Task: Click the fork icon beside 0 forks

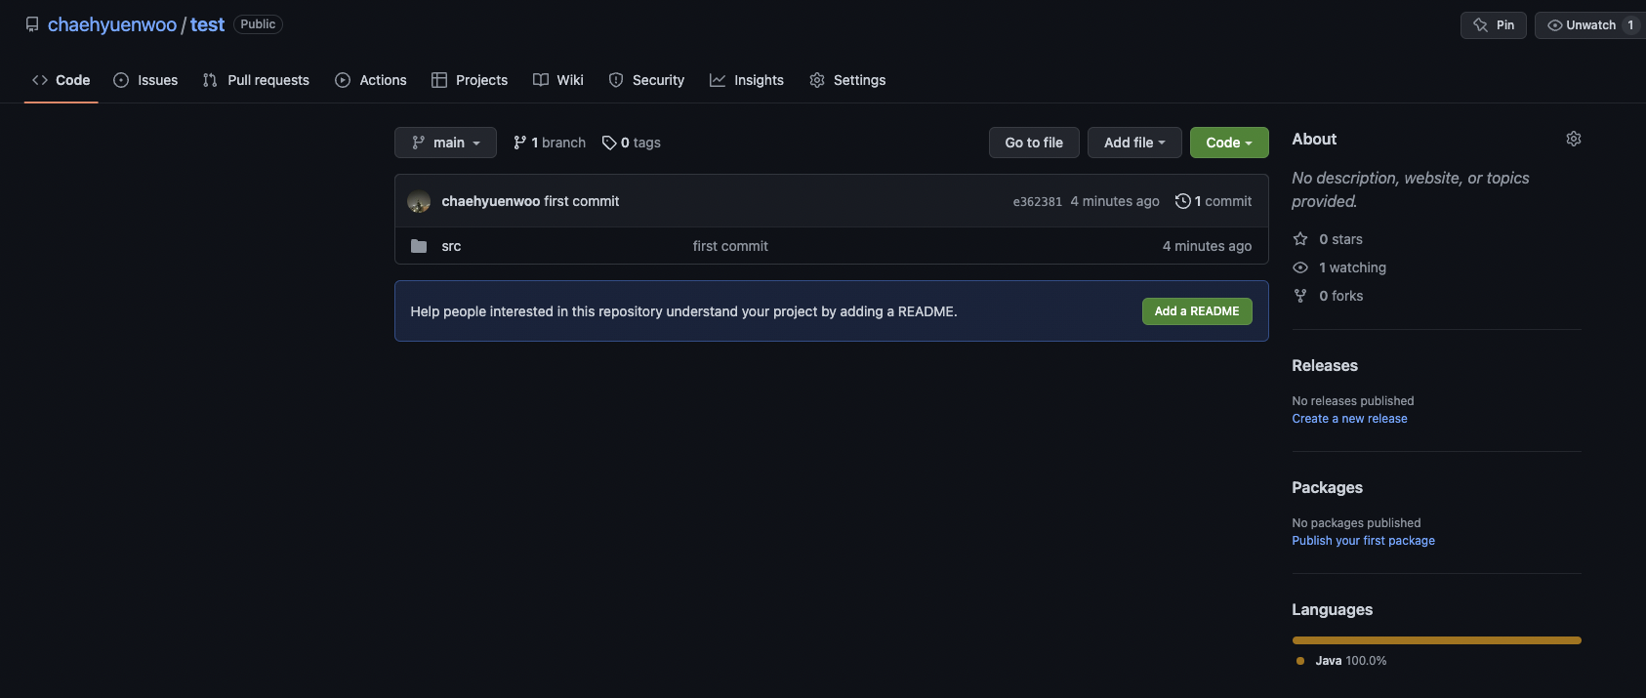Action: pyautogui.click(x=1300, y=296)
